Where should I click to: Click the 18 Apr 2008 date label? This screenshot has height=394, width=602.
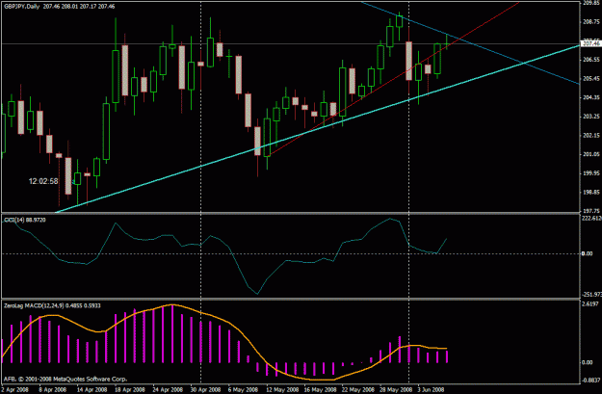(129, 389)
